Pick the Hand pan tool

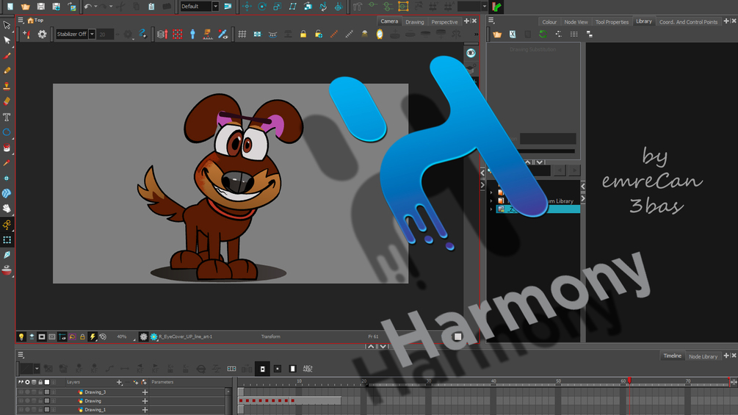[x=7, y=209]
